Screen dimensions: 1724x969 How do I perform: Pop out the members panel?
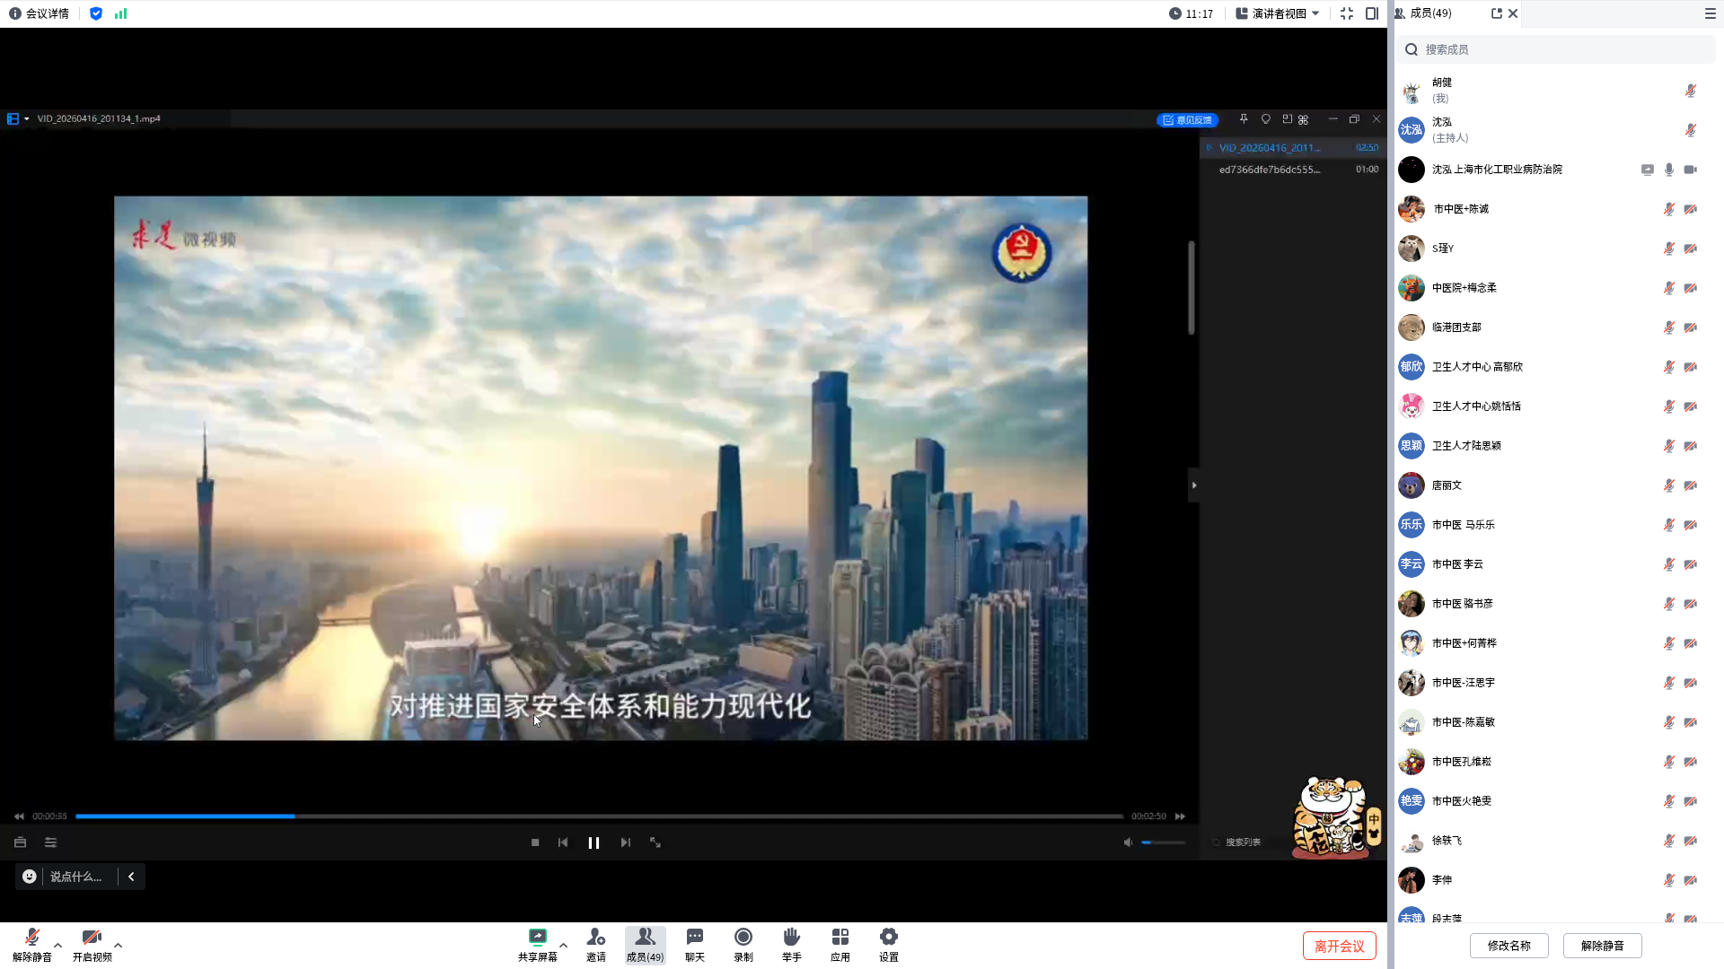tap(1496, 13)
